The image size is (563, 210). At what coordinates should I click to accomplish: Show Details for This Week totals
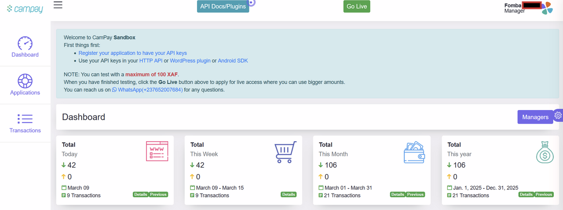(x=289, y=195)
